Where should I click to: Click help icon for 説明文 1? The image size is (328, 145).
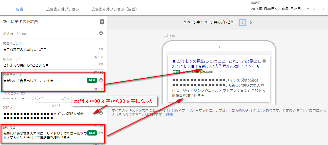(x=101, y=113)
